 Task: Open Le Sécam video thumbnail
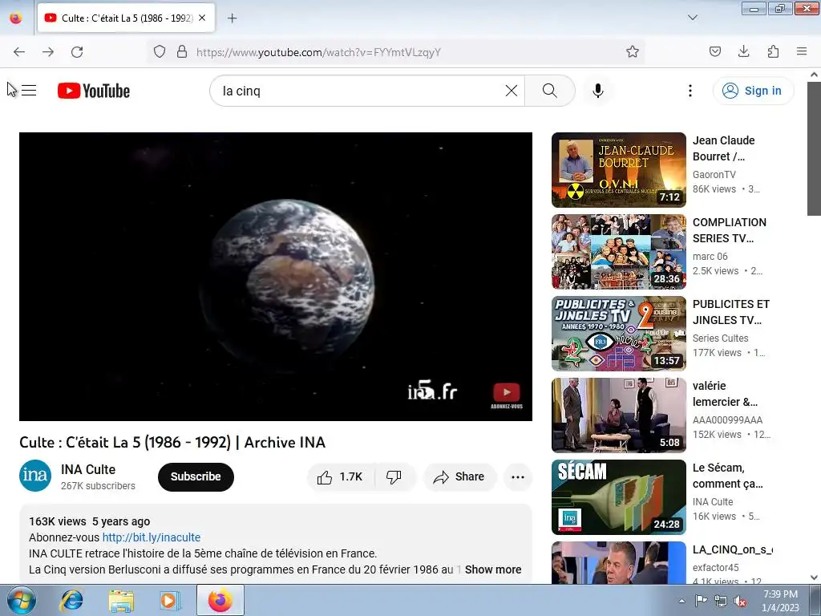[618, 497]
